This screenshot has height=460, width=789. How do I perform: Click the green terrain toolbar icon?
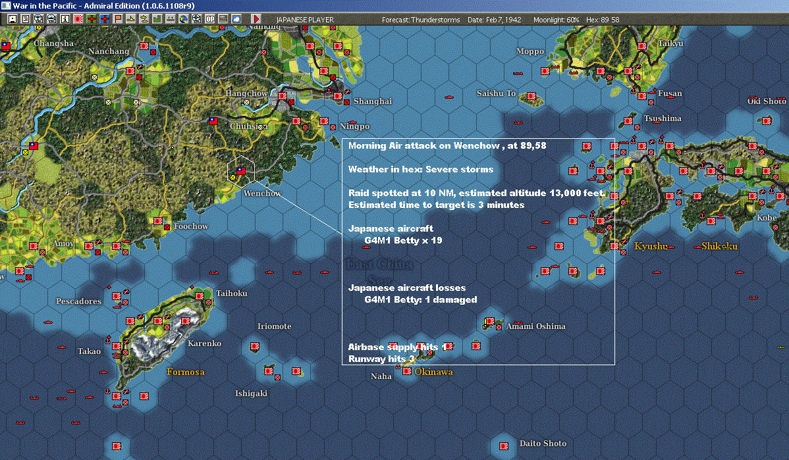pos(157,19)
